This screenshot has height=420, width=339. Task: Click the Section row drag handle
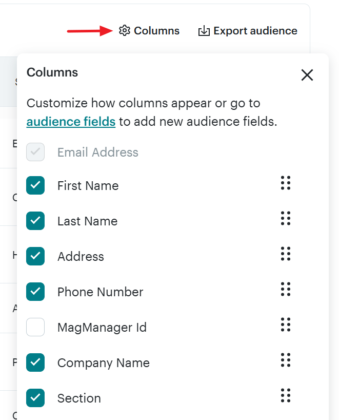(286, 395)
